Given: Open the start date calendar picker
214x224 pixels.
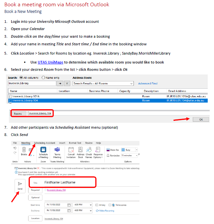Looking at the screenshot, I should pyautogui.click(x=69, y=205).
